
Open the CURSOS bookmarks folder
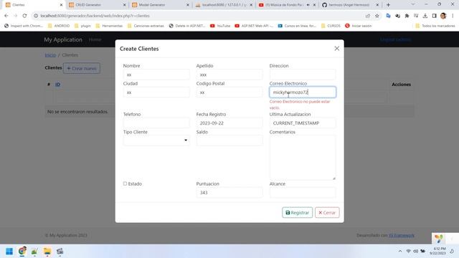(x=331, y=26)
